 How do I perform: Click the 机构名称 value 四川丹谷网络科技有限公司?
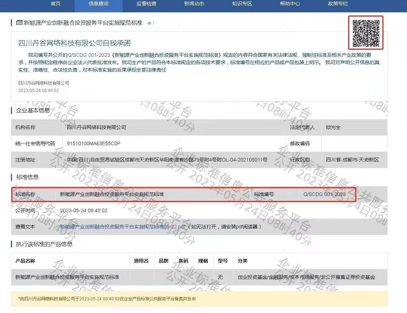[x=96, y=127]
